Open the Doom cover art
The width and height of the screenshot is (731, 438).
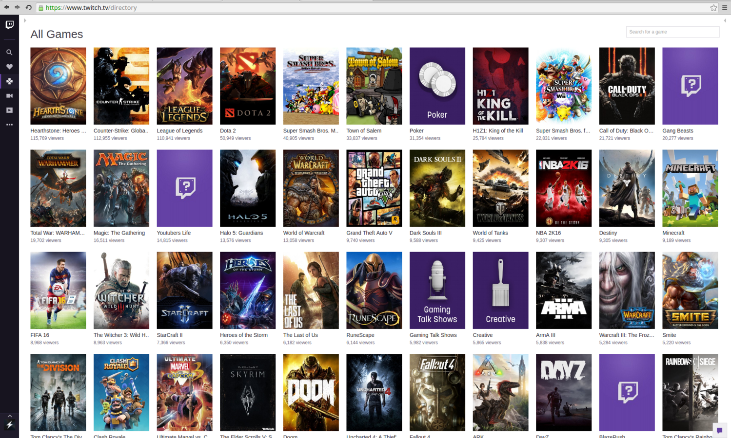pos(311,393)
